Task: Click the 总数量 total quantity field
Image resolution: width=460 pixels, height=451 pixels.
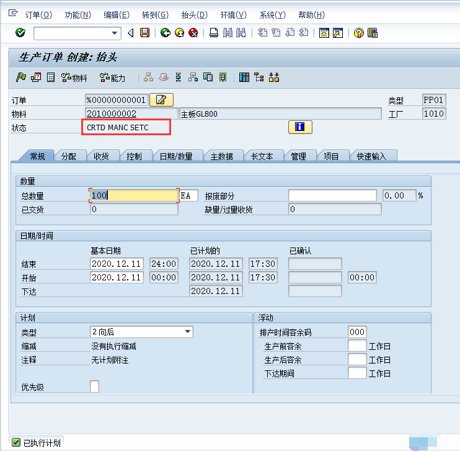Action: (134, 195)
